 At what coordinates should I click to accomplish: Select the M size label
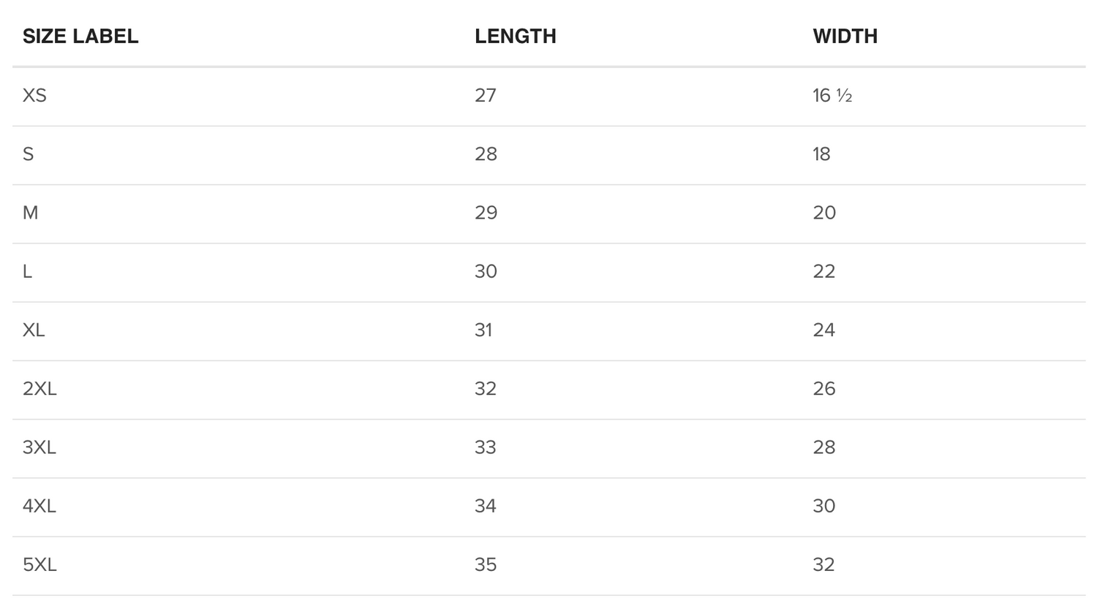pyautogui.click(x=30, y=213)
